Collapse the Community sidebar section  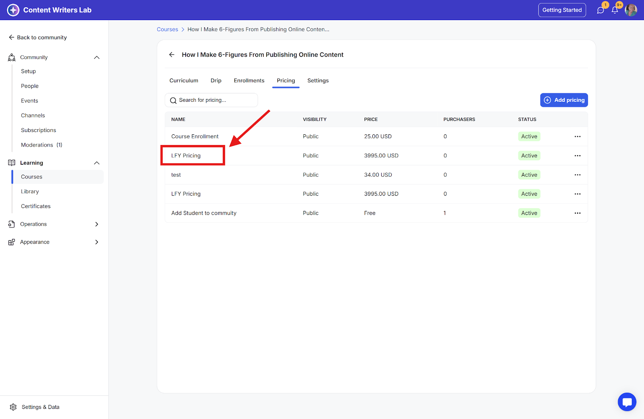[x=97, y=58]
